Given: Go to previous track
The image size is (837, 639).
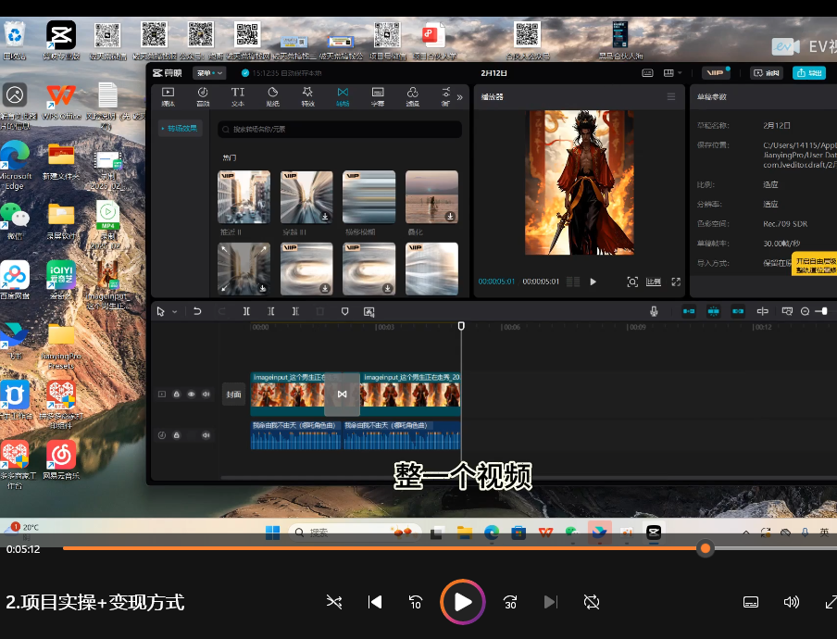Looking at the screenshot, I should tap(375, 602).
